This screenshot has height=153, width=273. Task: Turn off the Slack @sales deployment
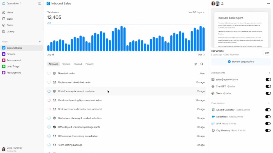[x=268, y=93]
